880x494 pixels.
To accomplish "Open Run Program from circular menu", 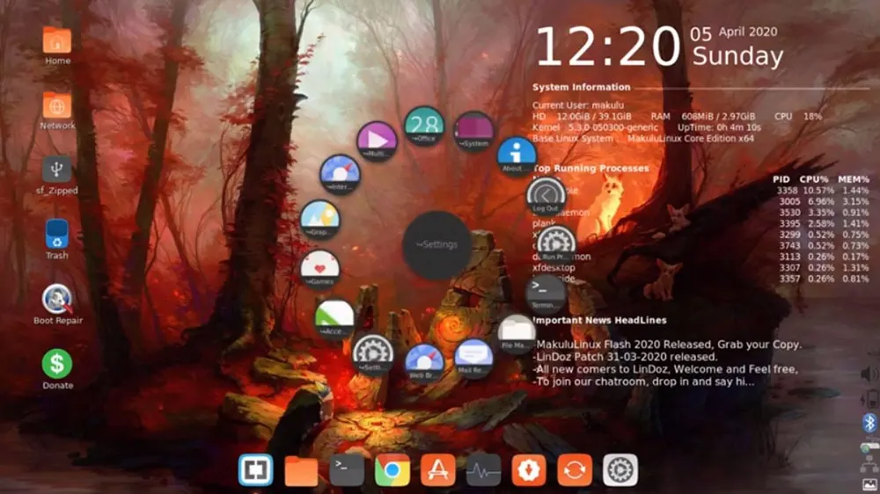I will click(556, 244).
